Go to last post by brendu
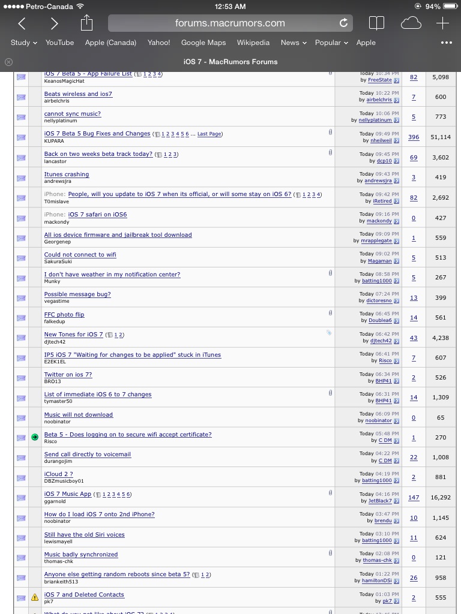This screenshot has height=614, width=461. pos(396,521)
